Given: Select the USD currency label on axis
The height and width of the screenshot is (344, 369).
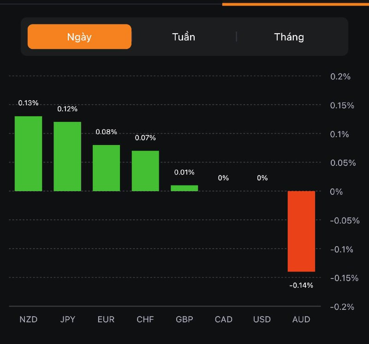Looking at the screenshot, I should pos(262,320).
